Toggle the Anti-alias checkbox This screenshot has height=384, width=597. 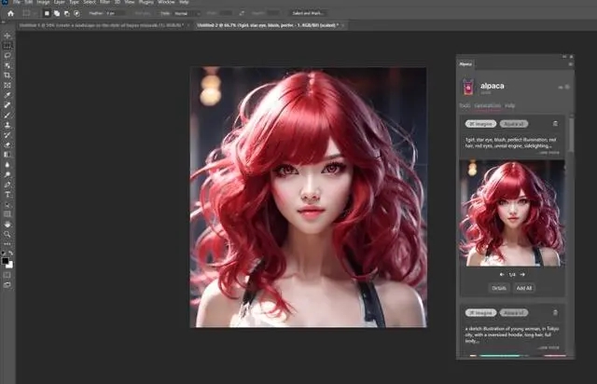pos(143,13)
